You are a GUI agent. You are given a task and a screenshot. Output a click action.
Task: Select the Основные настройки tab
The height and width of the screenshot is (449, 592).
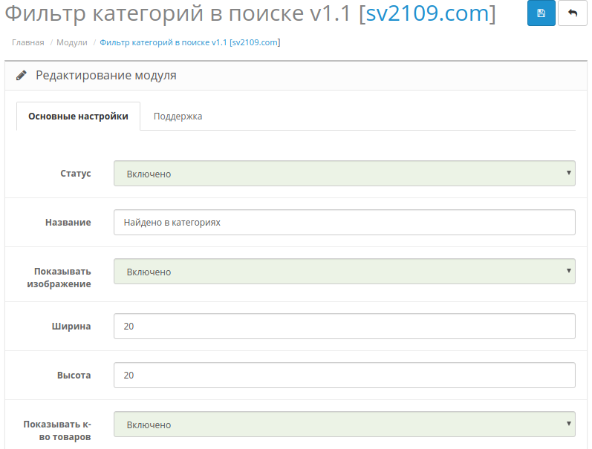coord(78,117)
